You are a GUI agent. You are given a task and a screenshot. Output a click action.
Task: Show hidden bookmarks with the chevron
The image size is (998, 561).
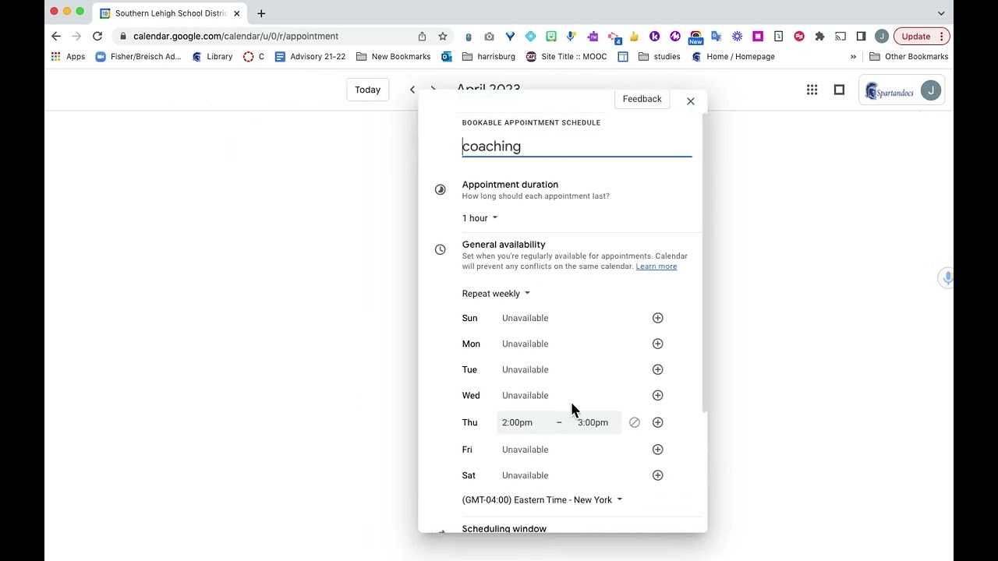[853, 57]
